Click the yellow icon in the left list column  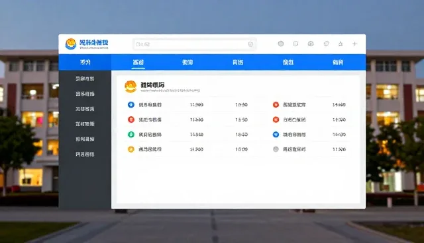pyautogui.click(x=131, y=149)
